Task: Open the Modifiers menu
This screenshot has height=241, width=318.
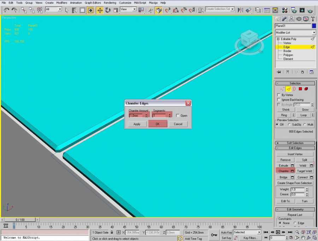Action: point(61,2)
